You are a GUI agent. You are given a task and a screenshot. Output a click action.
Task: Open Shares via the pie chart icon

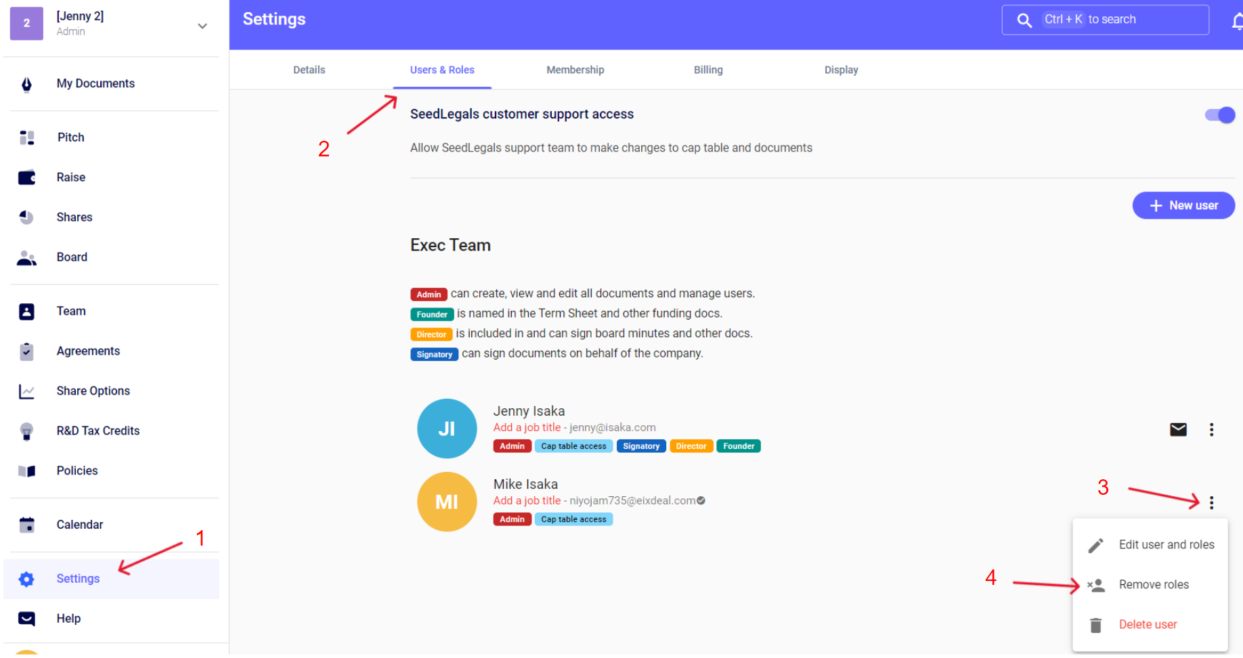[x=27, y=217]
